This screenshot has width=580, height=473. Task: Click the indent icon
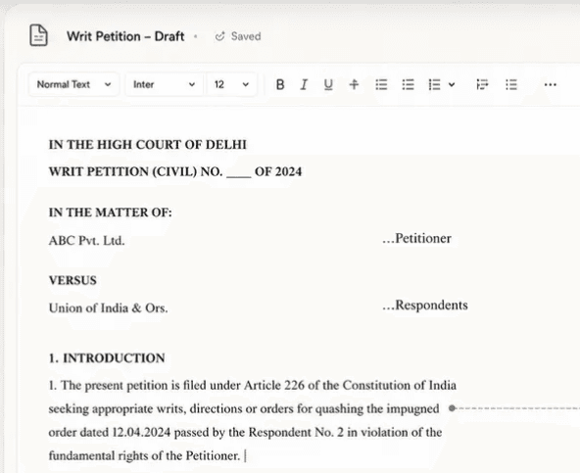click(x=482, y=84)
